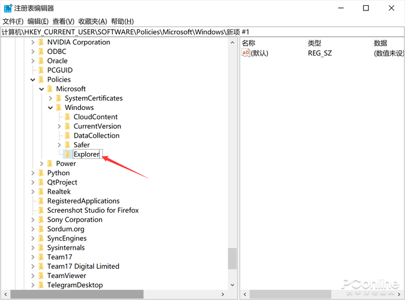
Task: Expand the Power key
Action: 42,164
